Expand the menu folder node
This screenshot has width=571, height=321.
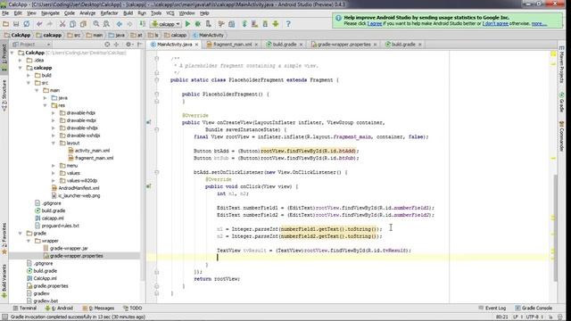[x=54, y=166]
